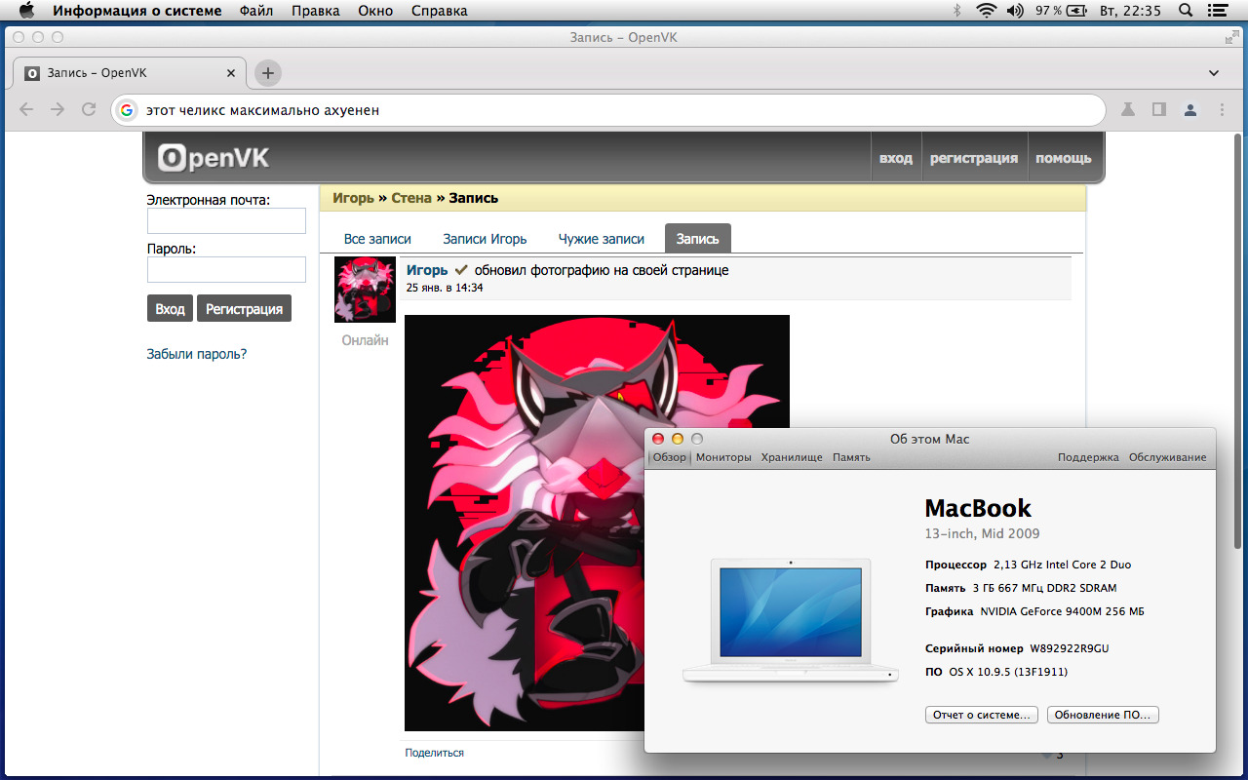Open the Правка menu
Image resolution: width=1248 pixels, height=780 pixels.
[x=315, y=11]
